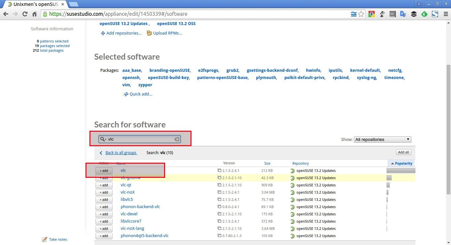
Task: Sort by the Repository column header
Action: (300, 163)
